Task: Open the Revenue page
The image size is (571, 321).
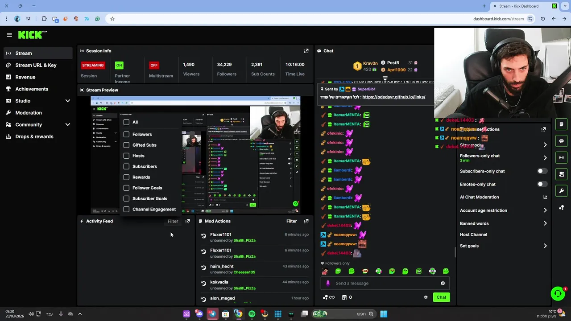Action: (x=37, y=77)
